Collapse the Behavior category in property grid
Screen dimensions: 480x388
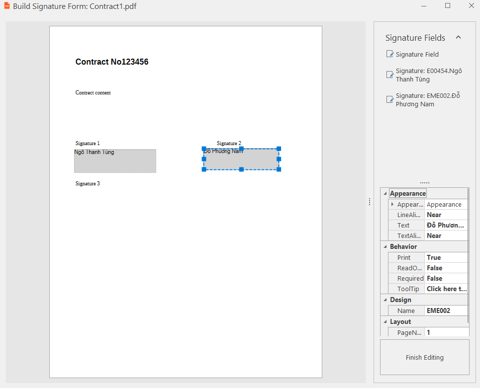tap(384, 246)
